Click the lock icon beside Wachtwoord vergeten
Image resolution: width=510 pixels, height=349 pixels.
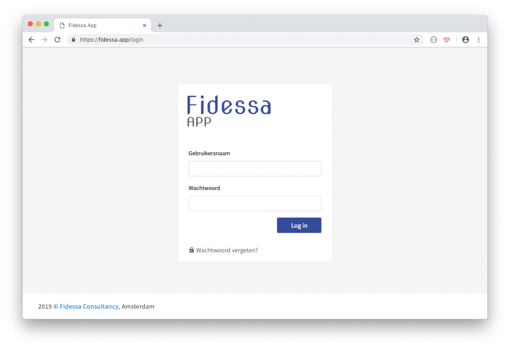click(191, 250)
